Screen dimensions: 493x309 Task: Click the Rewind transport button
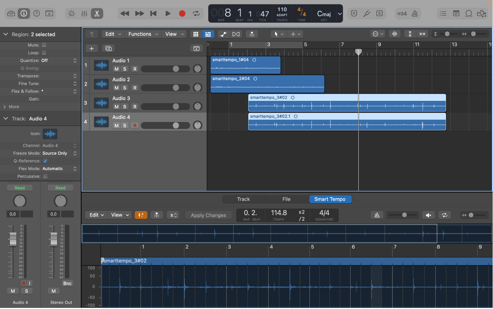124,14
